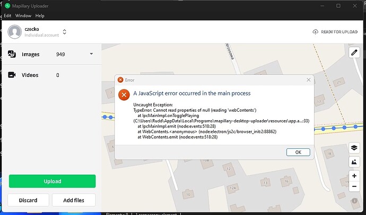Screen dimensions: 366x215
Task: Click the map info icon
Action: click(x=354, y=201)
